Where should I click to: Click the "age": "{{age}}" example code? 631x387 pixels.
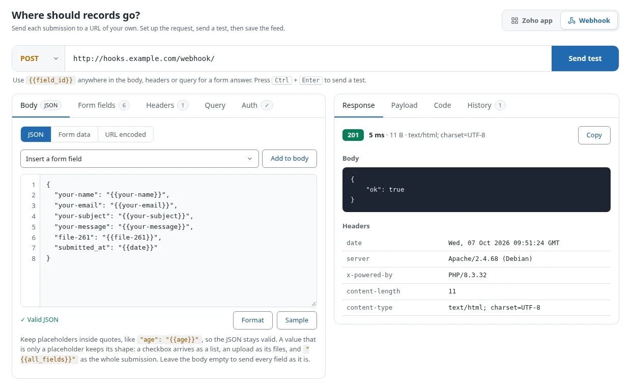(169, 339)
